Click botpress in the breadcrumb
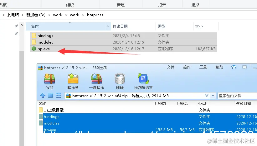 pyautogui.click(x=95, y=15)
